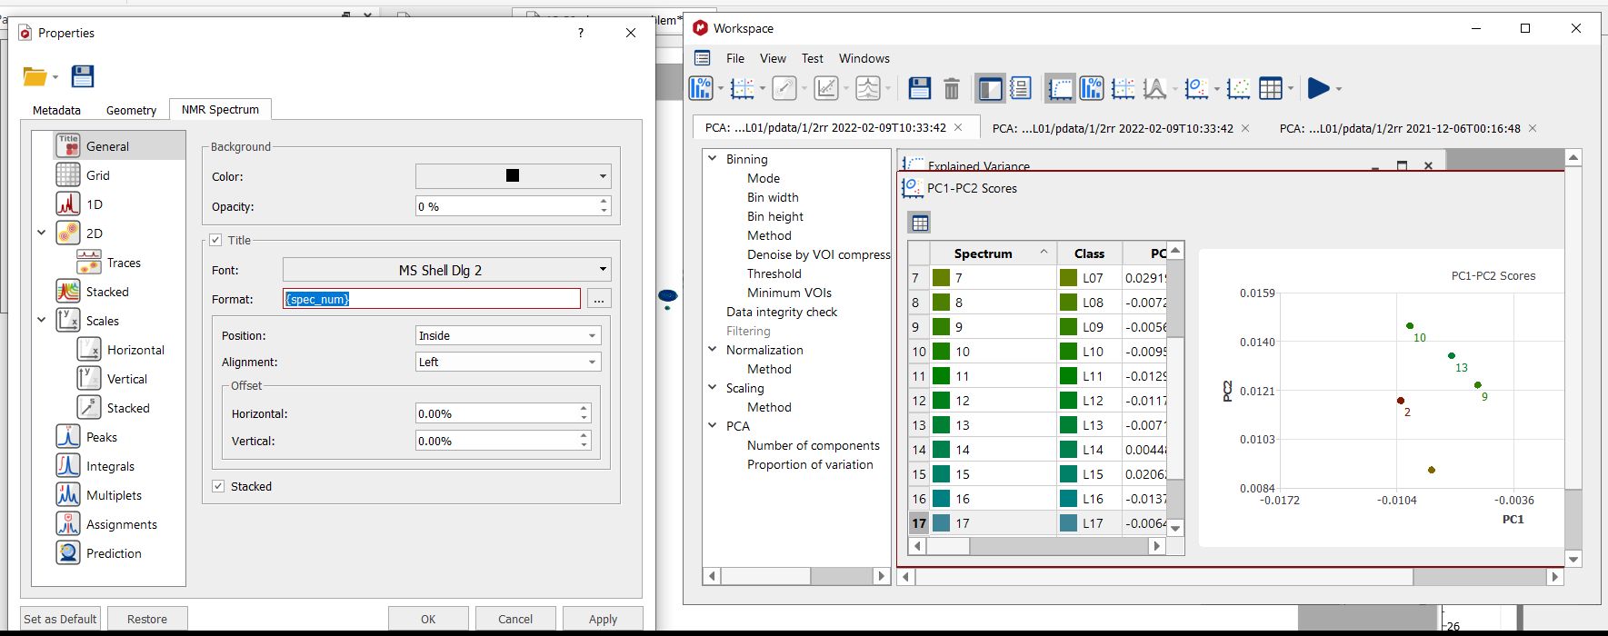Collapse the PCA tree section
Image resolution: width=1608 pixels, height=636 pixels.
click(x=713, y=425)
